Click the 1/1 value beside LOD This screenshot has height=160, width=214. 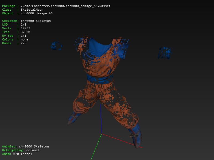[24, 24]
